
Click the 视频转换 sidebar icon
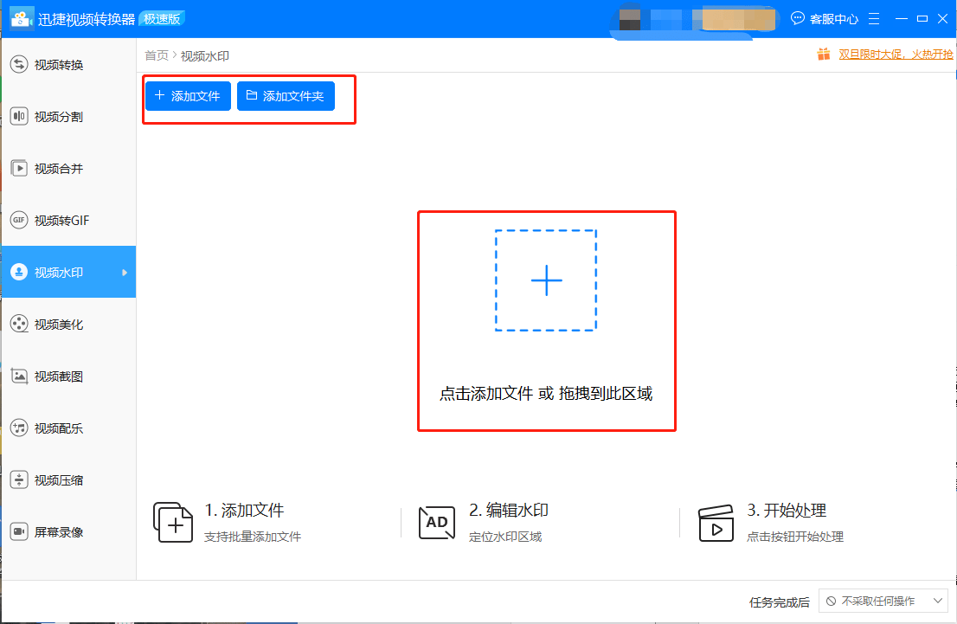(19, 65)
